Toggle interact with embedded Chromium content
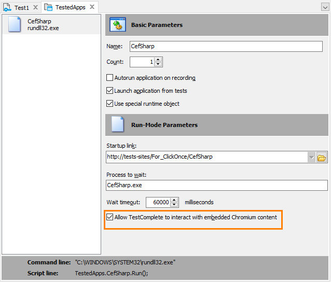This screenshot has width=331, height=282. tap(109, 217)
